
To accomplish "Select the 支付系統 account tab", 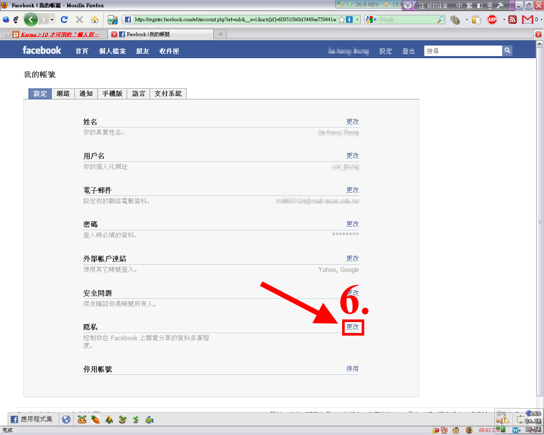I will [168, 93].
